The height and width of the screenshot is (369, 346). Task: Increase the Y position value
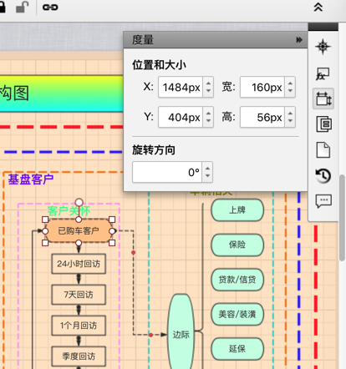pyautogui.click(x=208, y=113)
